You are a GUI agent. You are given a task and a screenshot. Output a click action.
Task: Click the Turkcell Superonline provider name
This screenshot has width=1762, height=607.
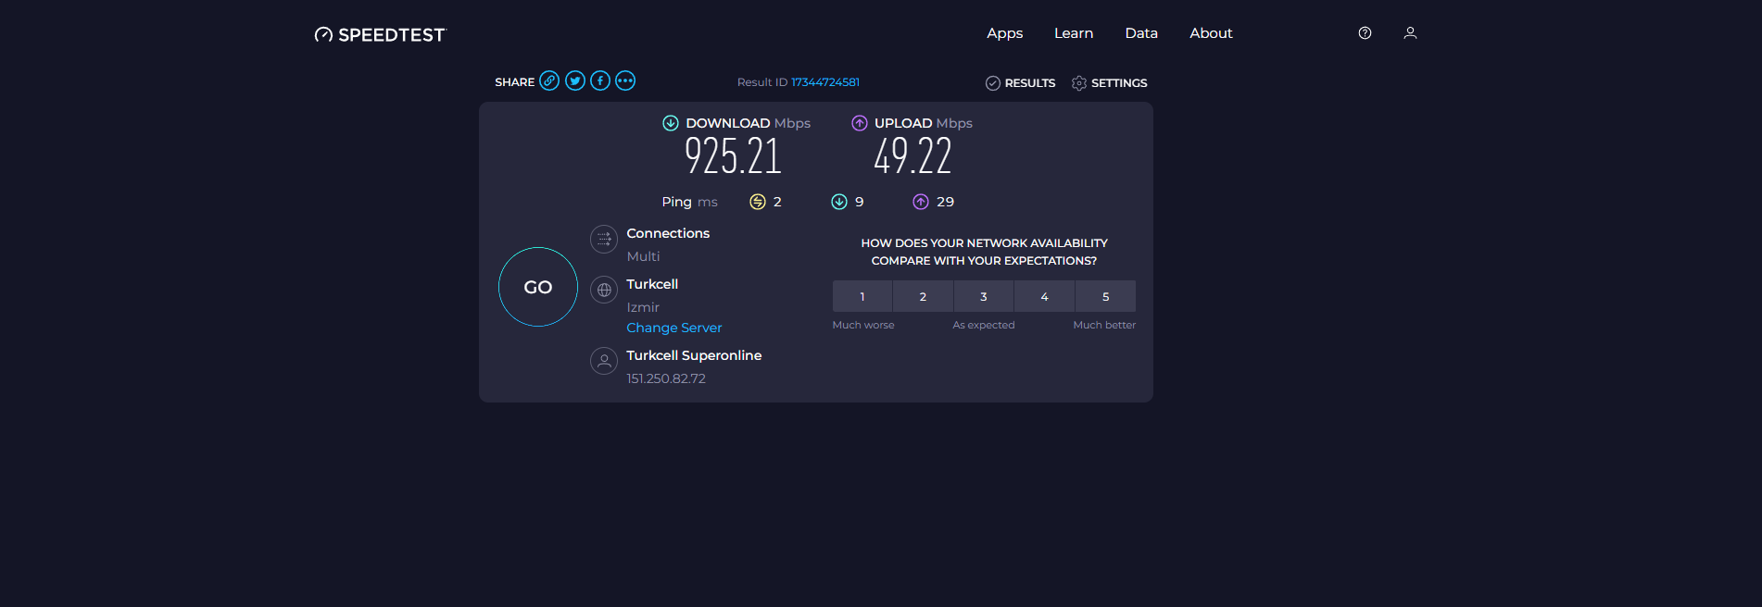[694, 355]
